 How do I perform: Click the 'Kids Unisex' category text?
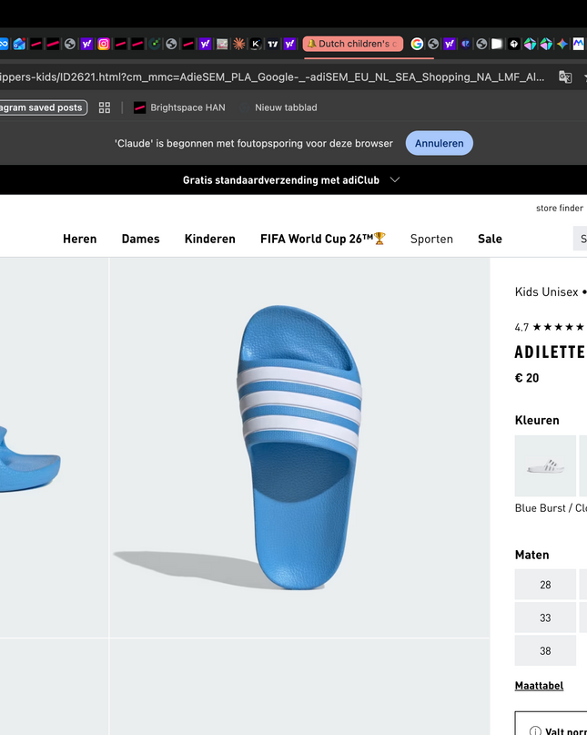[x=546, y=292]
